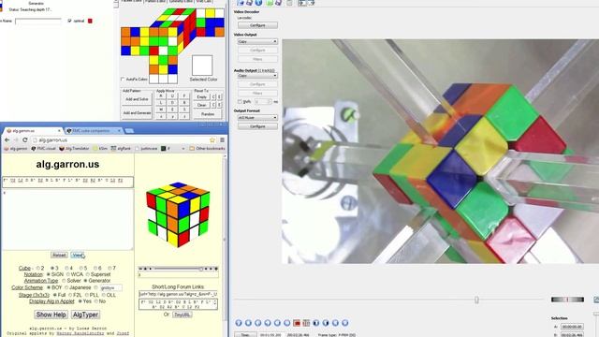Viewport: 599px width, 337px height.
Task: Click the Show Help button
Action: (51, 315)
